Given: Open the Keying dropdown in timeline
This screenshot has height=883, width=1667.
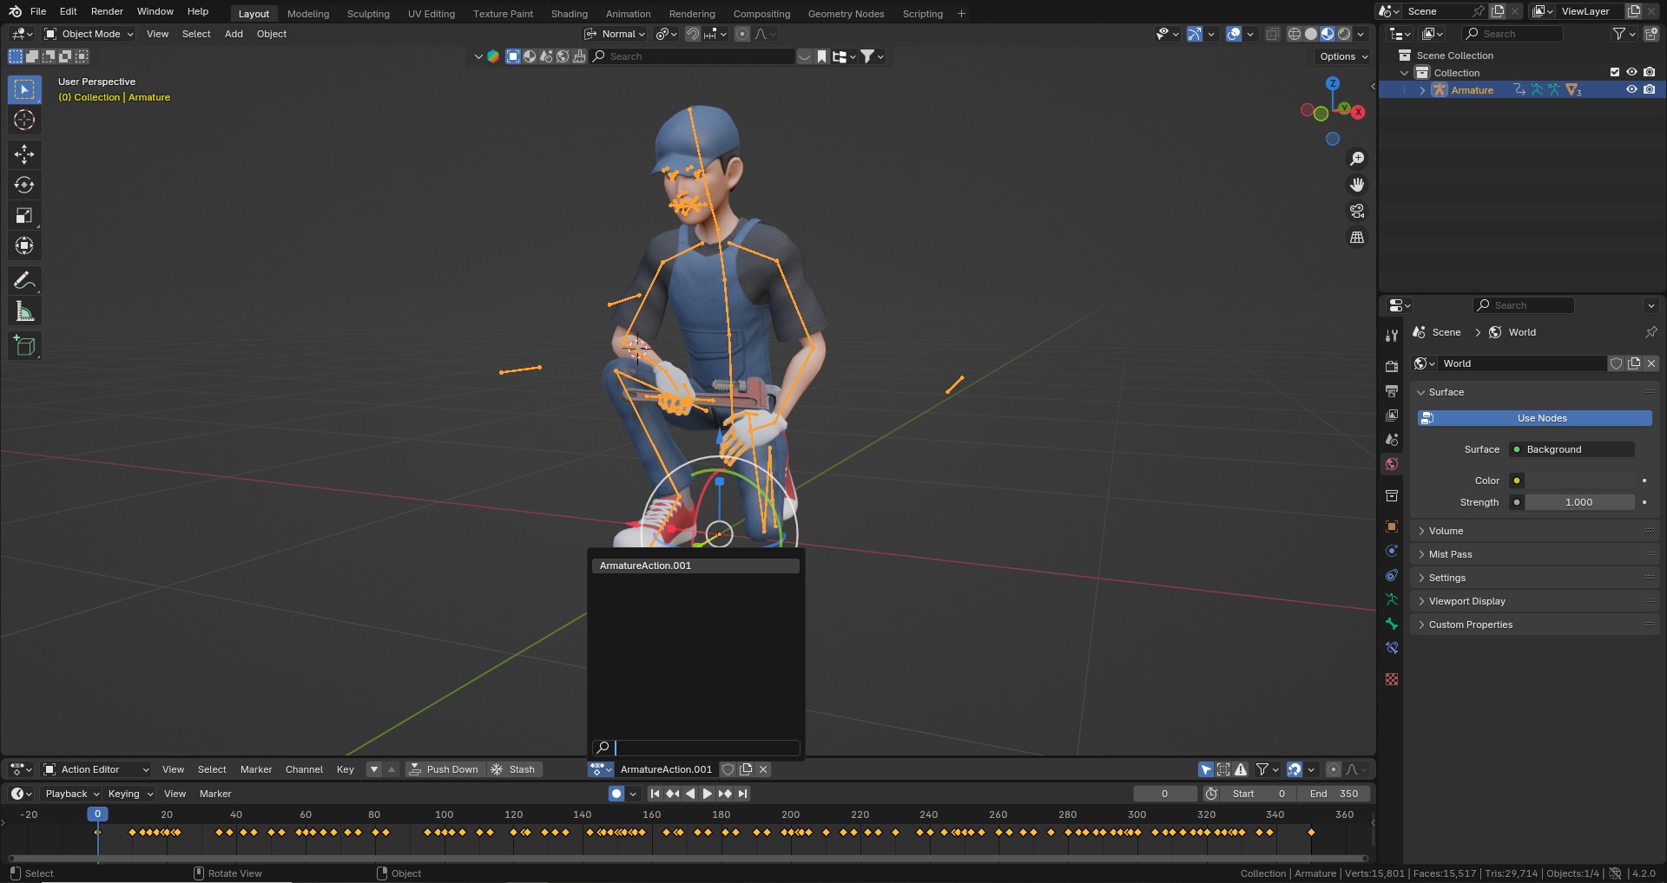Looking at the screenshot, I should [129, 794].
